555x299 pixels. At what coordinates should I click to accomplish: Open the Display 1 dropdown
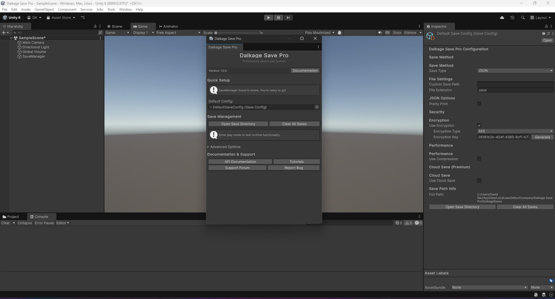pos(143,33)
